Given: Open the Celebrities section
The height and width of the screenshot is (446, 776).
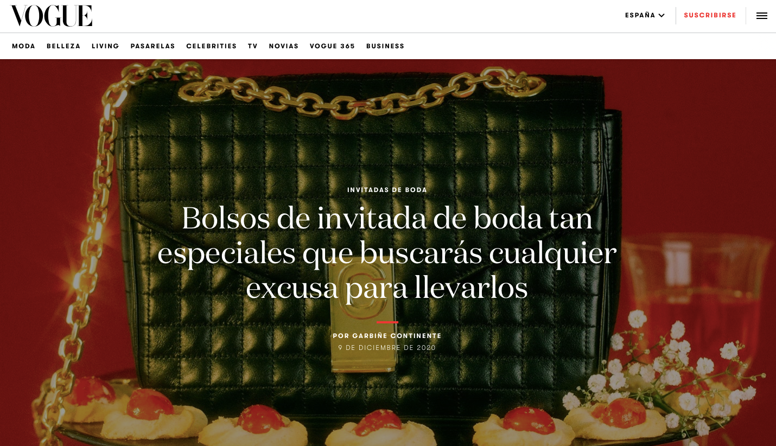Looking at the screenshot, I should (x=212, y=46).
